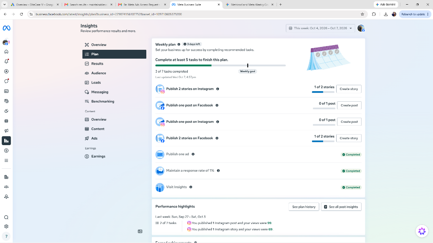Open Settings gear in left rail
This screenshot has width=433, height=243.
pyautogui.click(x=6, y=227)
